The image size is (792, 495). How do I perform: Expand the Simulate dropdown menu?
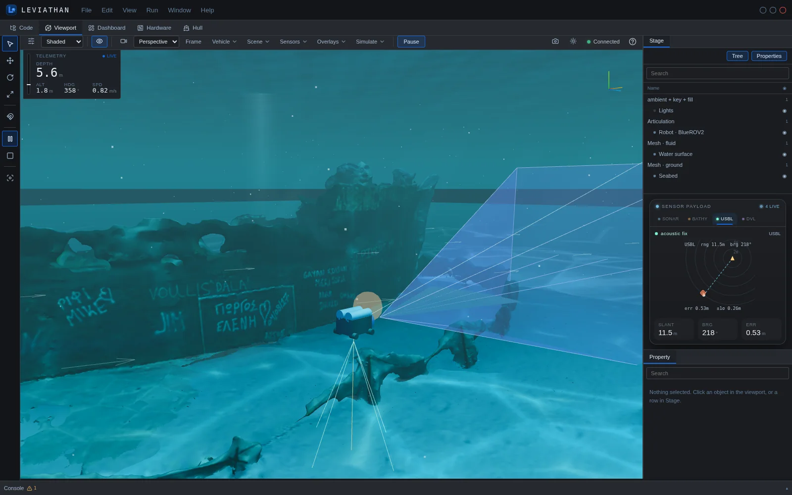pyautogui.click(x=370, y=42)
